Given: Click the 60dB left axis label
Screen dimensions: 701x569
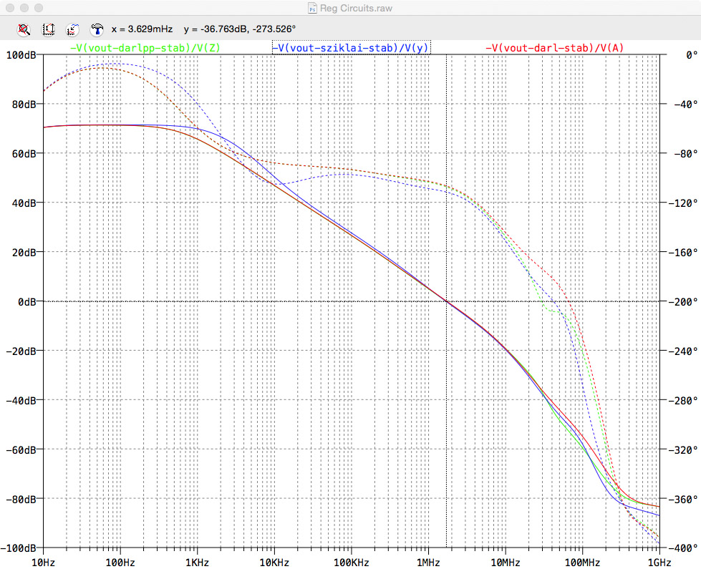Looking at the screenshot, I should point(24,154).
